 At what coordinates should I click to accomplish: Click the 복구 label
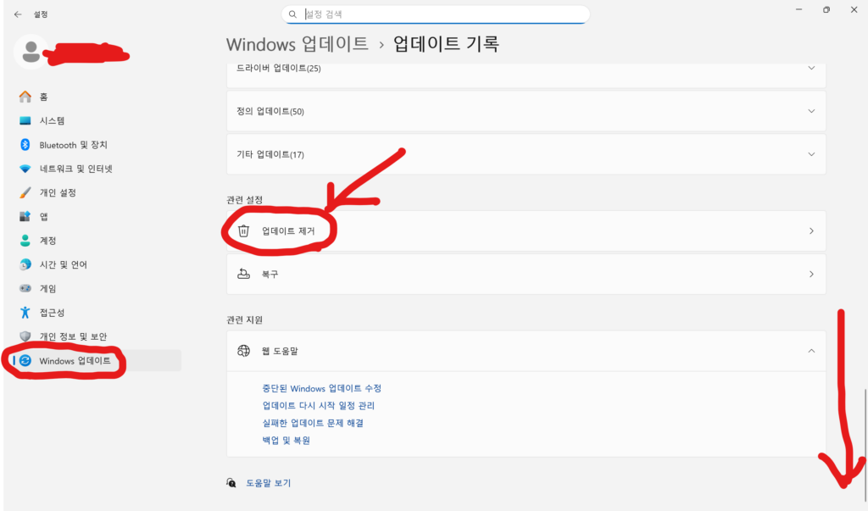pyautogui.click(x=270, y=274)
